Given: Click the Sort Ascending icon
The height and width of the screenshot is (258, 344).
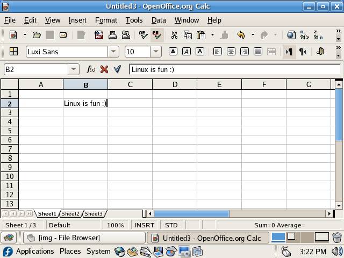Looking at the screenshot, I should [x=305, y=35].
